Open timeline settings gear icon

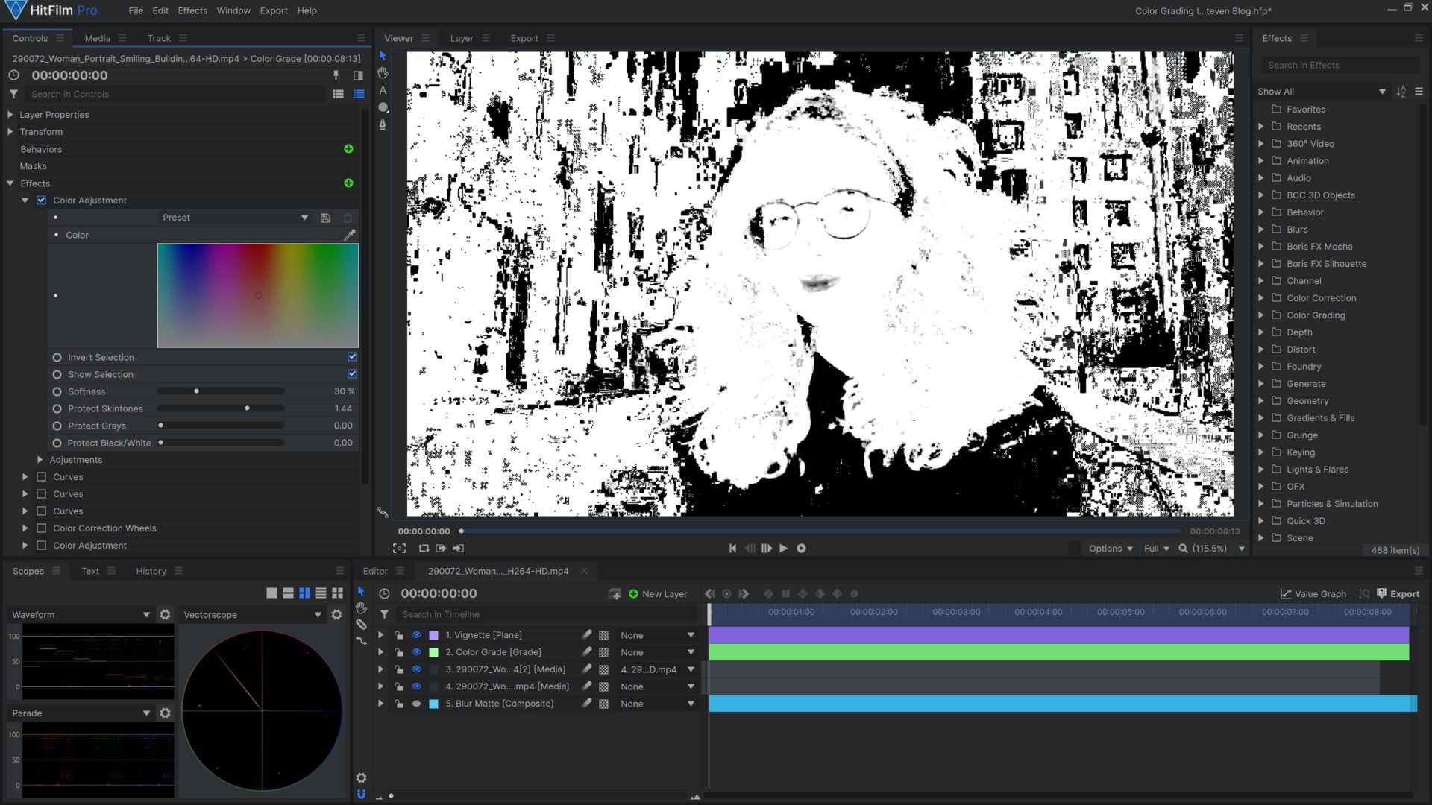(x=361, y=777)
